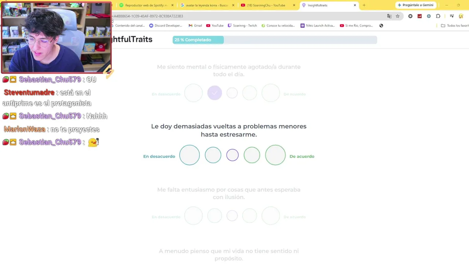
Task: Open the Chrome profile avatar
Action: tap(461, 16)
